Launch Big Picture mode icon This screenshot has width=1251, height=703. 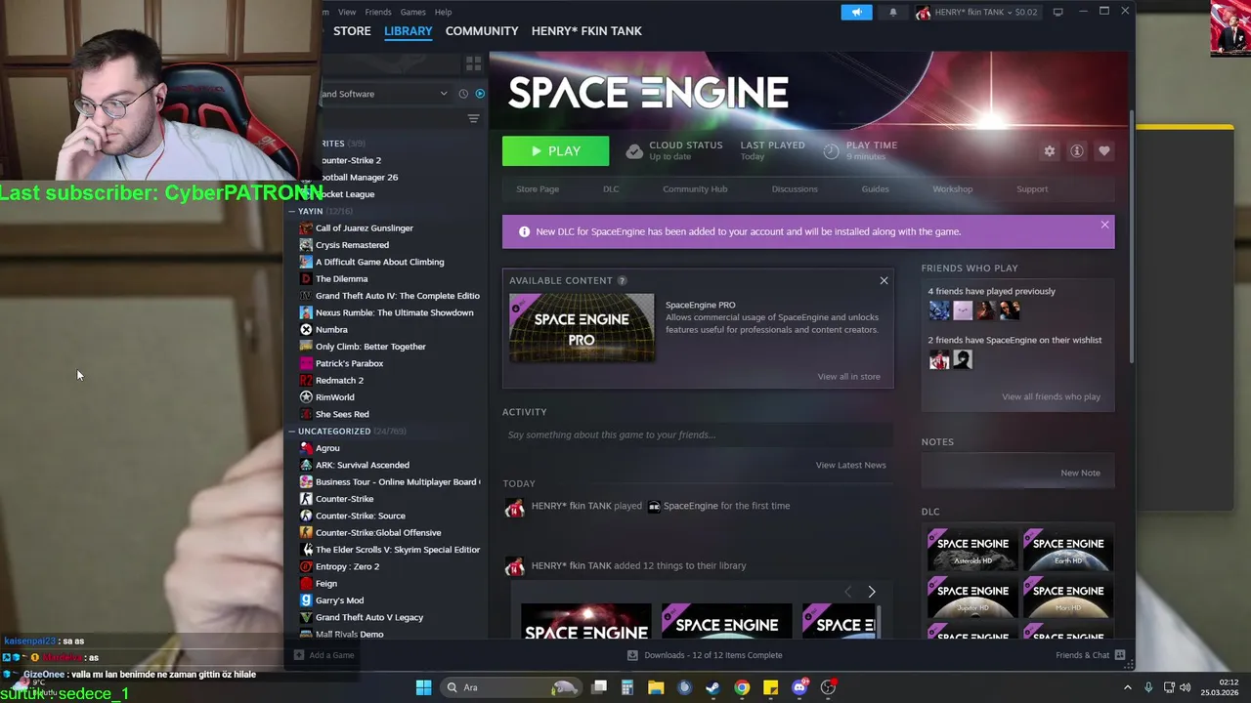(x=1057, y=12)
